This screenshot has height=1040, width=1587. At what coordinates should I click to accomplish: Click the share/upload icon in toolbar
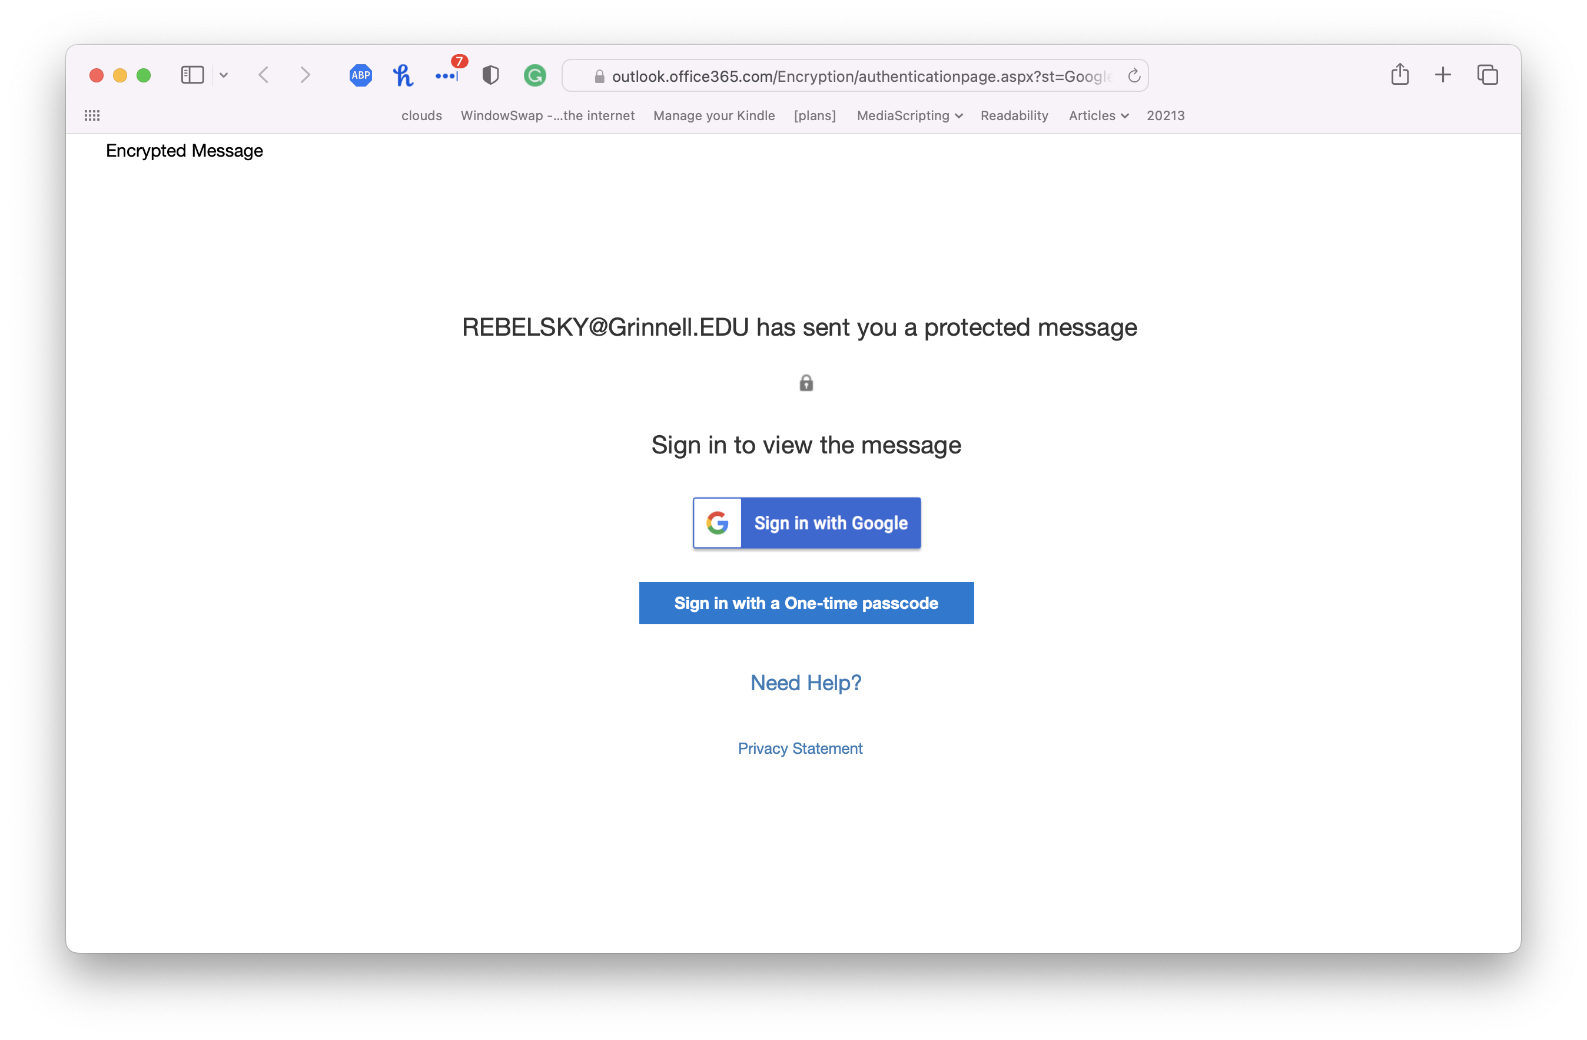1400,75
